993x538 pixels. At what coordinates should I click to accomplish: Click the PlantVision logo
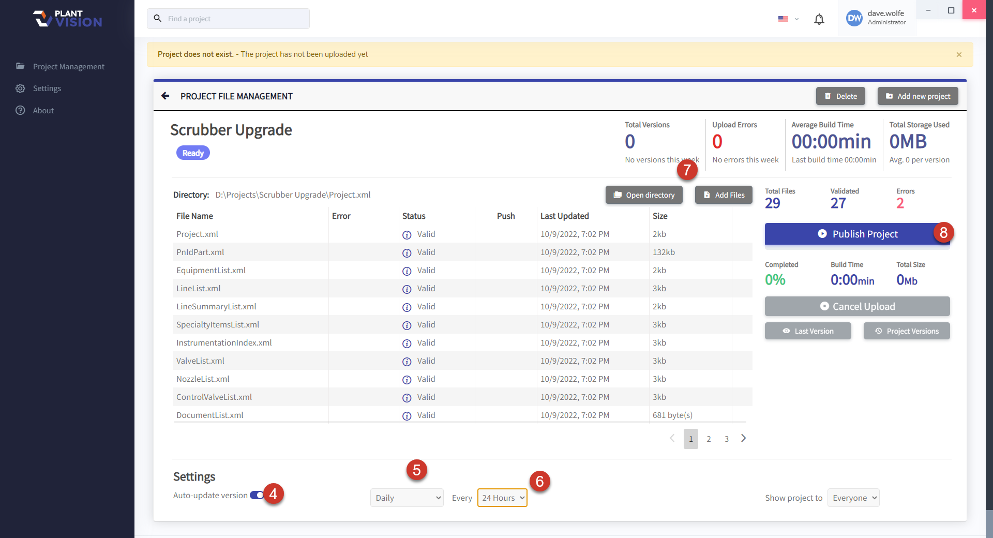click(66, 19)
